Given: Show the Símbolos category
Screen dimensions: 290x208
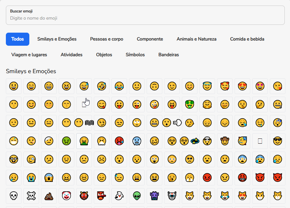Looking at the screenshot, I should (x=135, y=55).
